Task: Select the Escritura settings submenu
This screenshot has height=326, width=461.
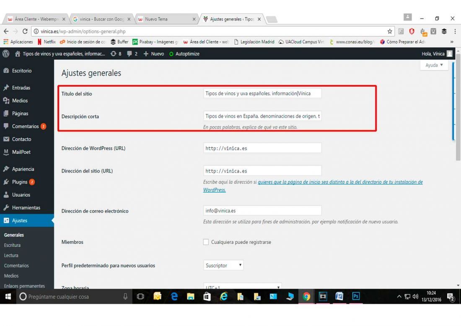Action: [x=12, y=245]
